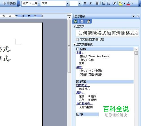Click the 所选文字的格式 heading label
The image size is (141, 126).
pos(83,44)
